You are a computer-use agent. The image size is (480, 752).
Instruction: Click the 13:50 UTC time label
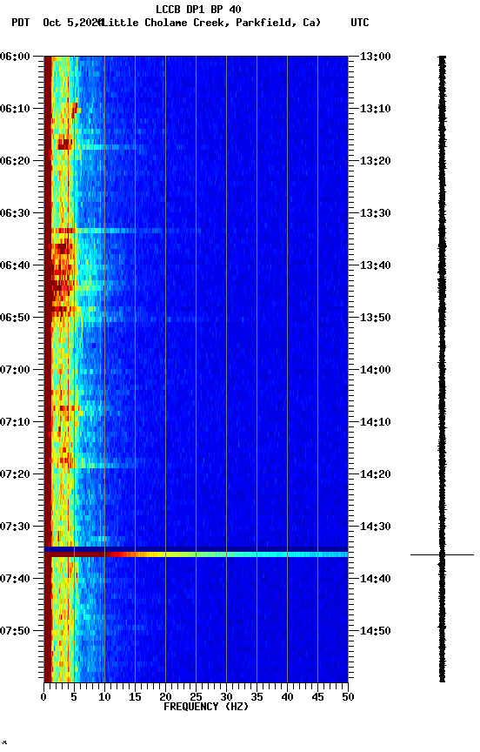(376, 318)
